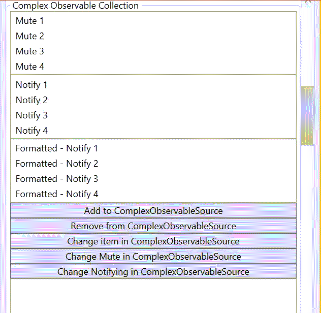321x313 pixels.
Task: Click Change item in ComplexObservableSource
Action: (153, 241)
